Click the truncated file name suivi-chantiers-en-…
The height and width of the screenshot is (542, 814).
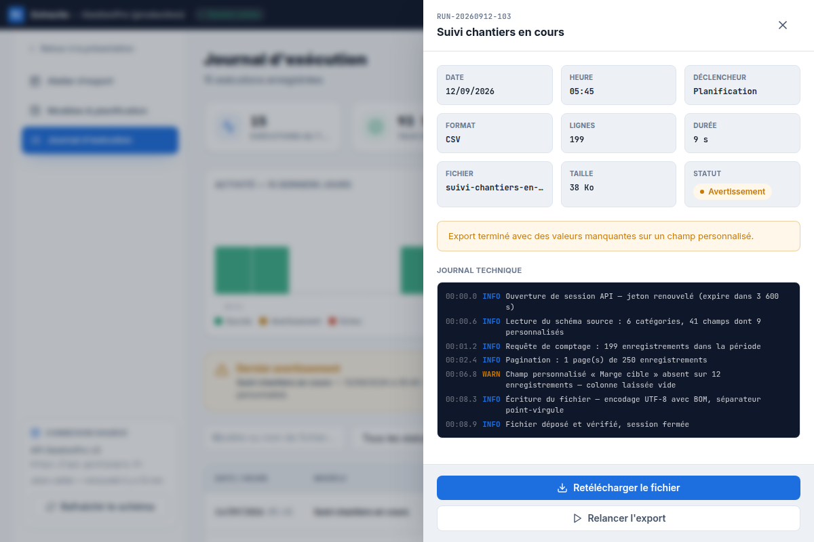click(495, 188)
